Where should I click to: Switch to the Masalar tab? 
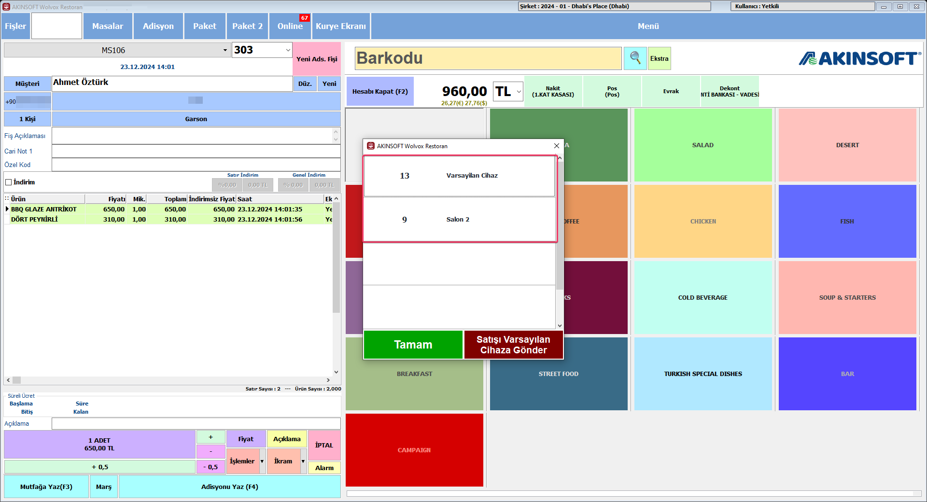(x=108, y=26)
